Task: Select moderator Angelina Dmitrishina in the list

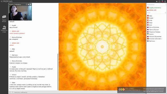Action: tap(155, 8)
